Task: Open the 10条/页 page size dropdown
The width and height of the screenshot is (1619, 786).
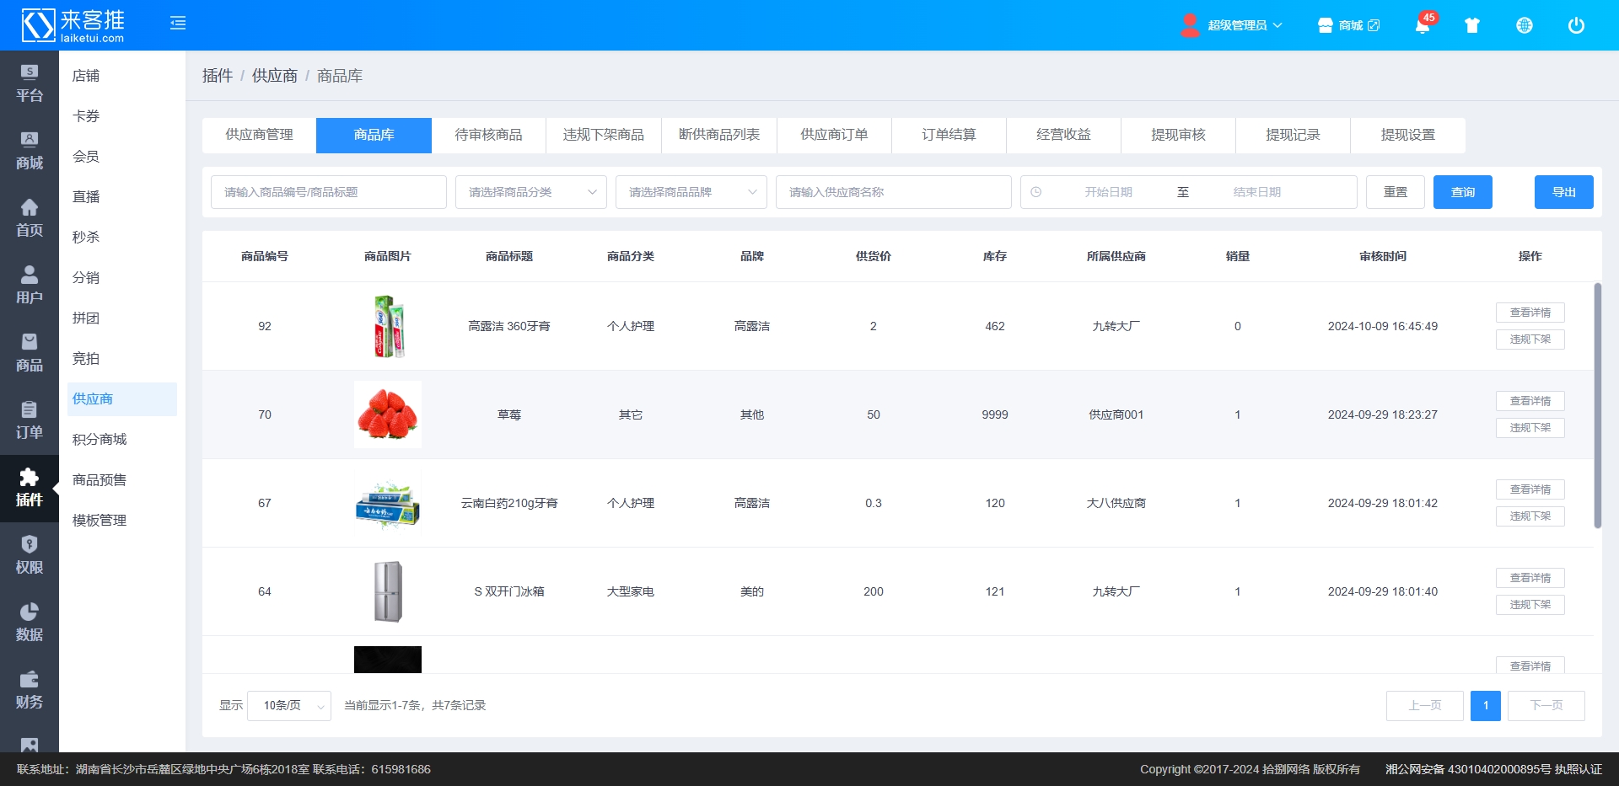Action: pos(288,706)
